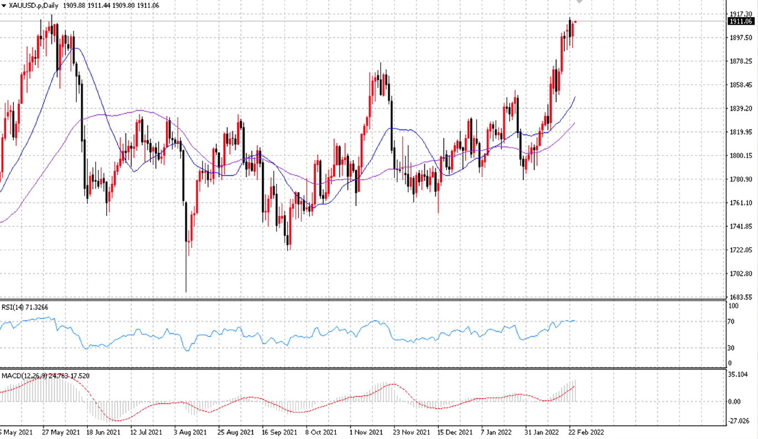Viewport: 758px width, 439px height.
Task: Click the 1897.50 price axis label
Action: [740, 38]
